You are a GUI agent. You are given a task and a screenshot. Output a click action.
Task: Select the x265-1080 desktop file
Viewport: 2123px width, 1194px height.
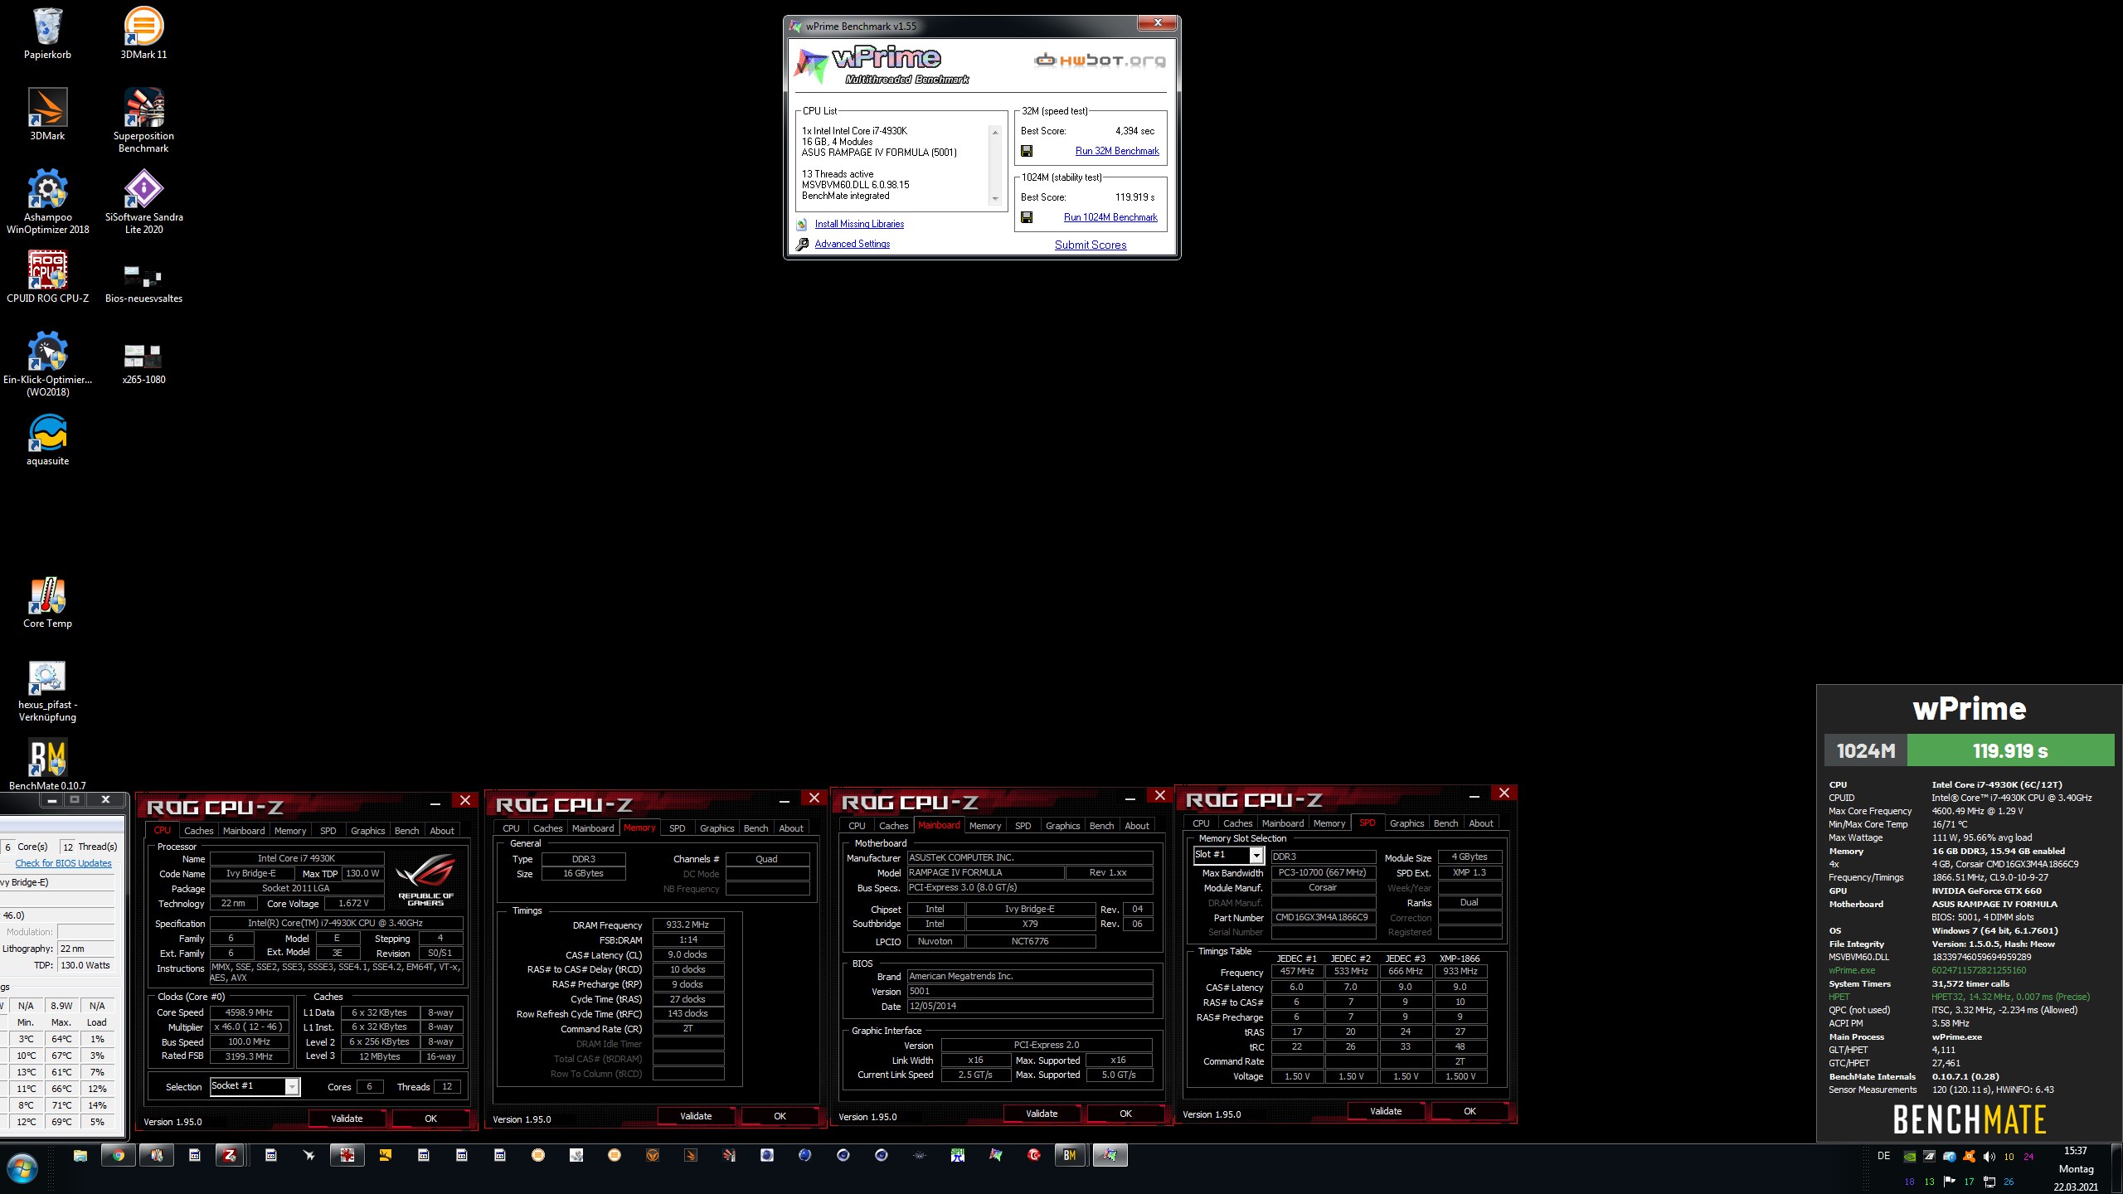pos(143,363)
